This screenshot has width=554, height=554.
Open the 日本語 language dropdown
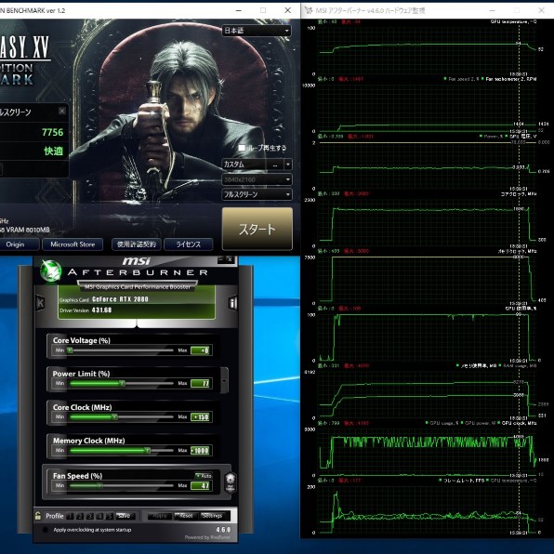click(x=257, y=31)
